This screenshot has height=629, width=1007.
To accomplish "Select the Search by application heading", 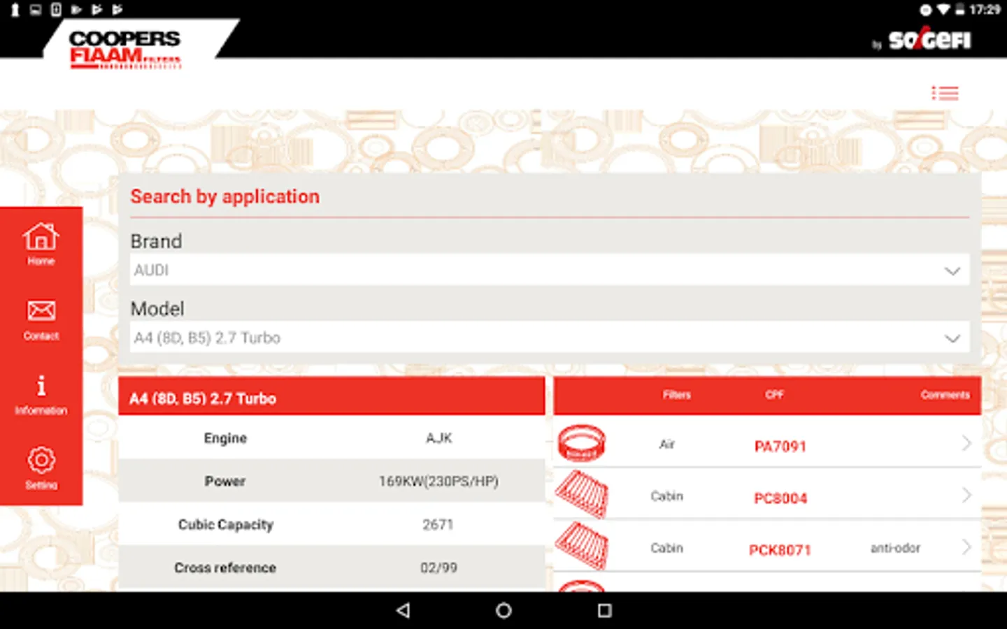I will [x=224, y=196].
